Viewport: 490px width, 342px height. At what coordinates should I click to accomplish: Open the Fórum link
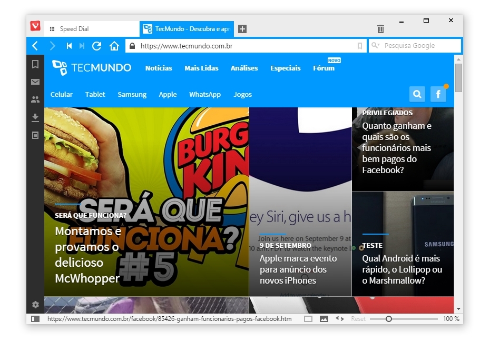(x=324, y=68)
